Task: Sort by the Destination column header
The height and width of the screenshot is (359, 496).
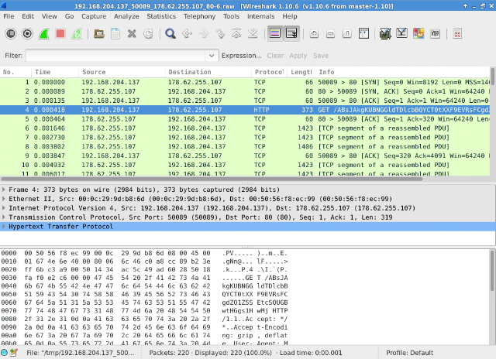Action: click(208, 72)
